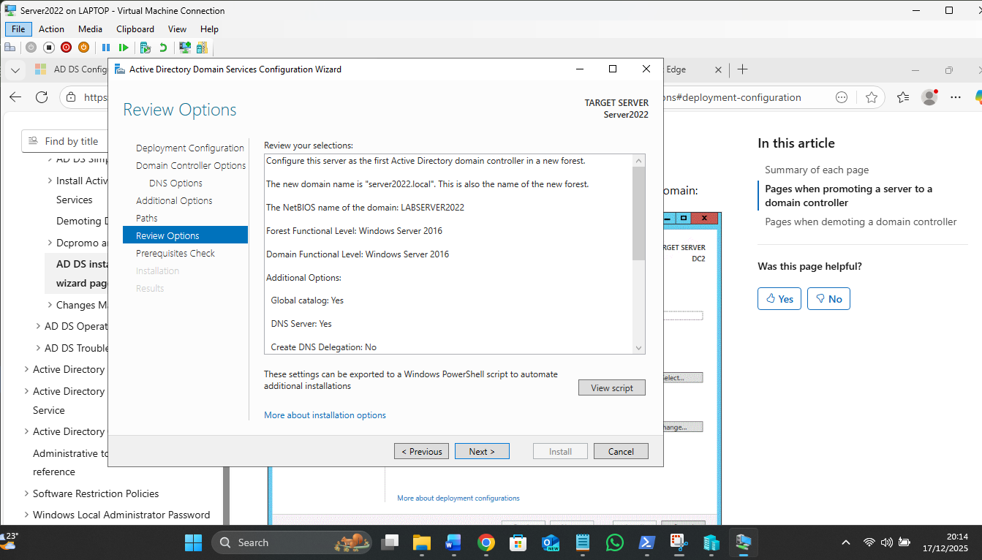Click the Next button in wizard
Image resolution: width=982 pixels, height=560 pixels.
[x=482, y=451]
